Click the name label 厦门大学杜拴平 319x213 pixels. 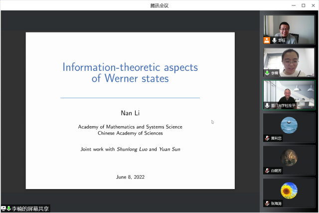pyautogui.click(x=283, y=106)
